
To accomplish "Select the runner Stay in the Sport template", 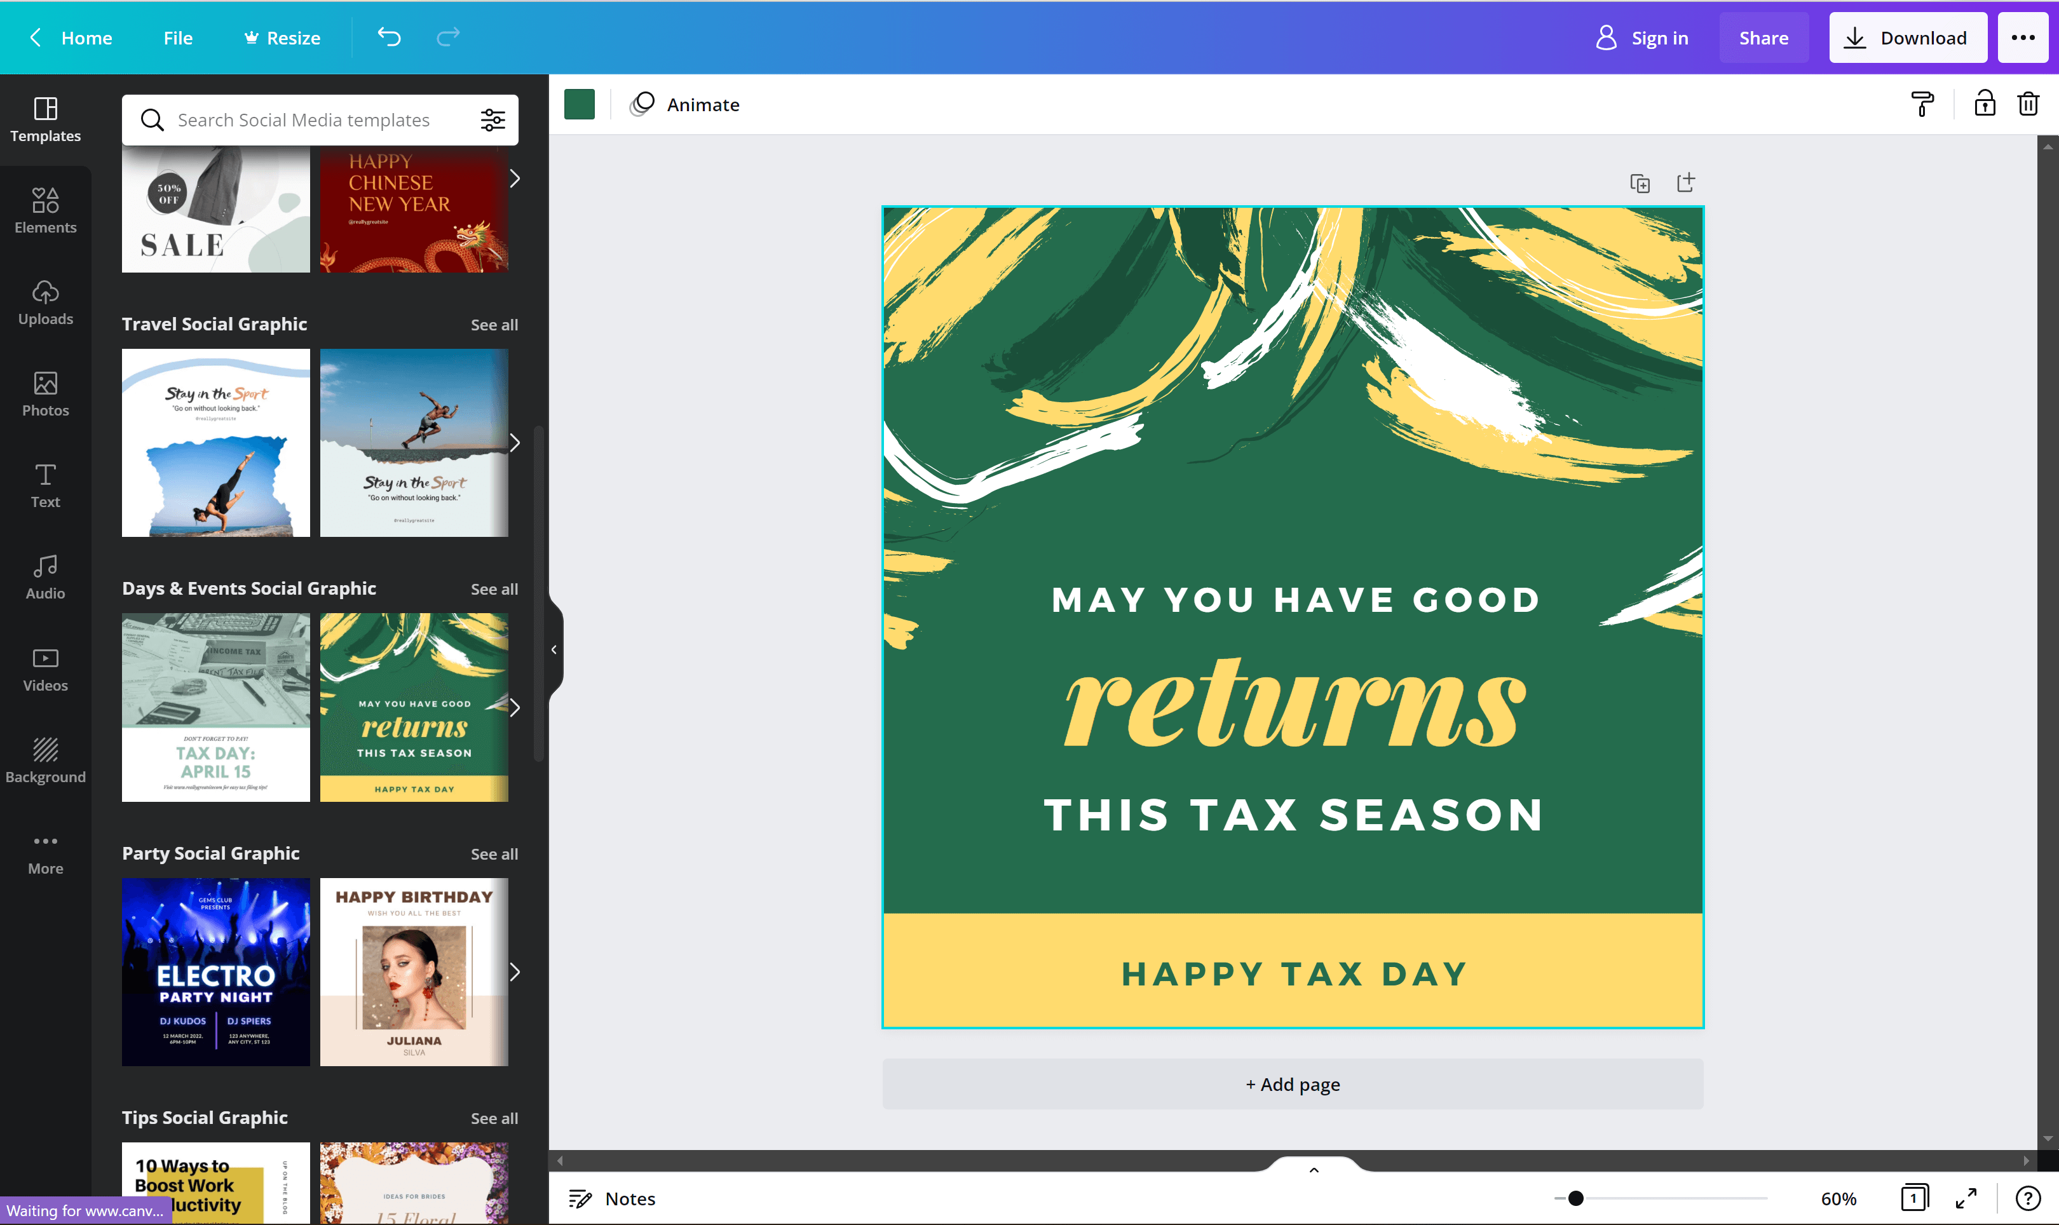I will (414, 443).
